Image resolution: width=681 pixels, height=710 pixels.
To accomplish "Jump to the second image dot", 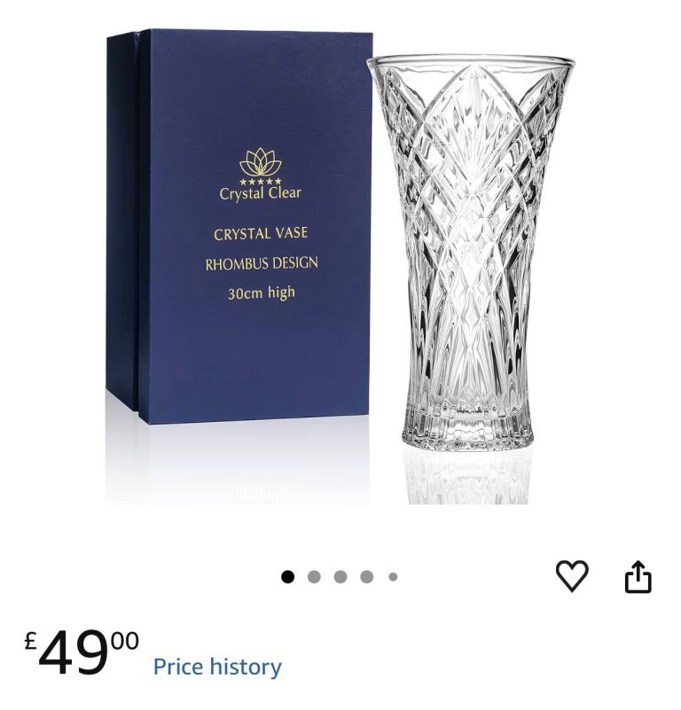I will tap(314, 576).
